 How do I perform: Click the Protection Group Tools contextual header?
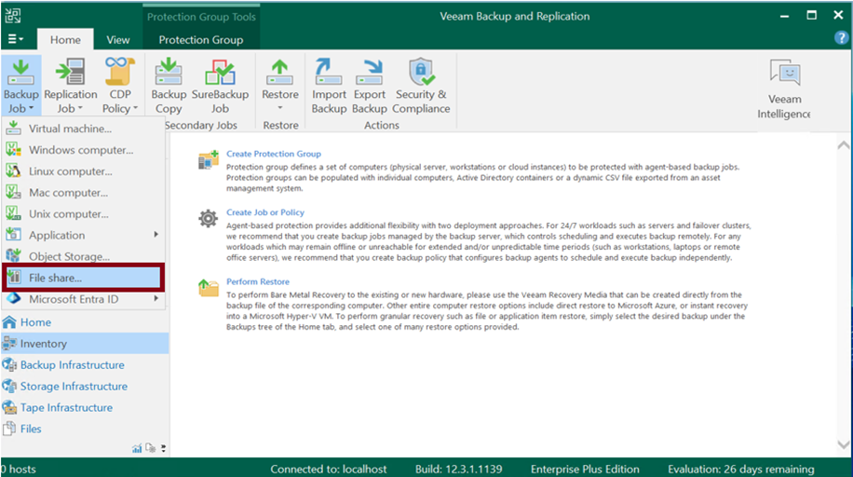tap(201, 17)
